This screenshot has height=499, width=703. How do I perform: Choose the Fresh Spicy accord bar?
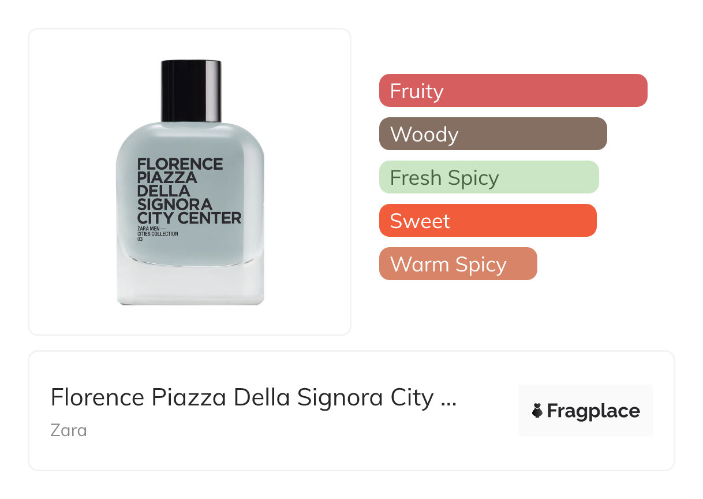488,177
